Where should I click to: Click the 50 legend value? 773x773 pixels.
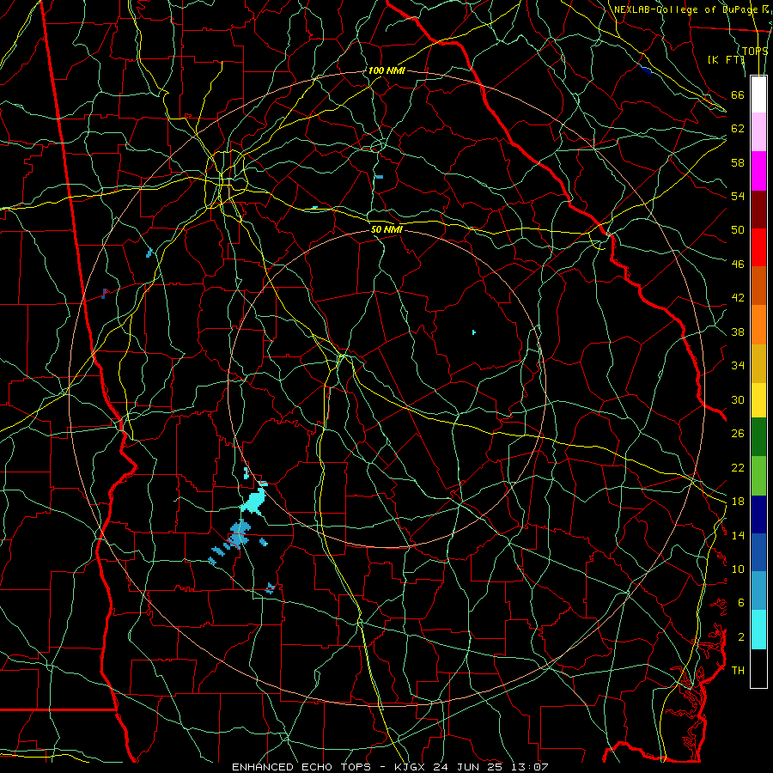tap(738, 229)
